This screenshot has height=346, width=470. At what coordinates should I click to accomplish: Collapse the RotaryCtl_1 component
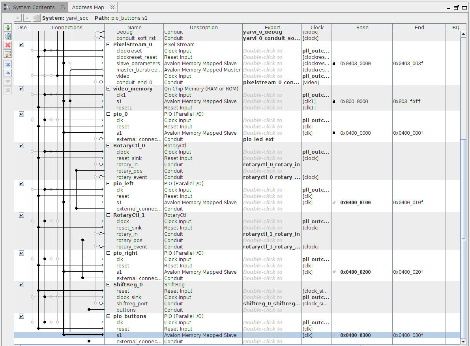(x=109, y=215)
